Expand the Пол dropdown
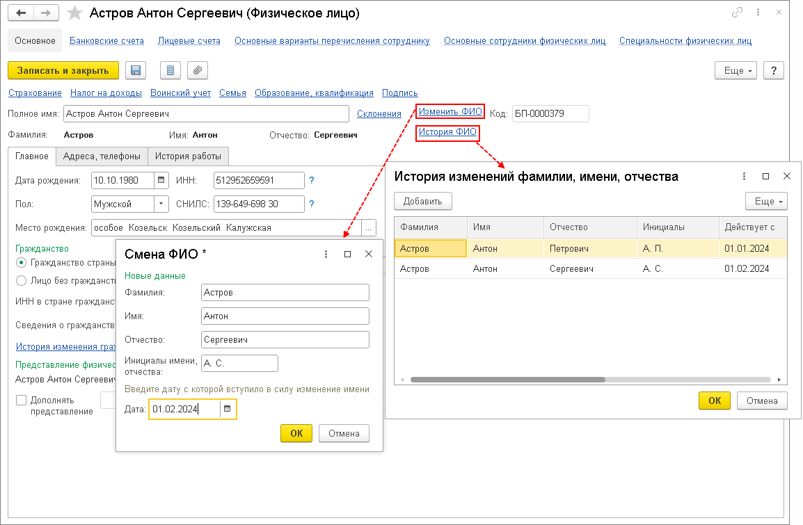This screenshot has width=803, height=525. (x=161, y=204)
